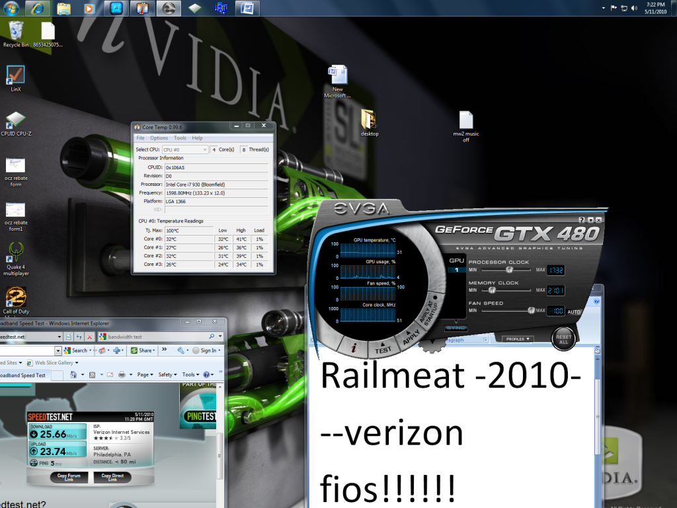
Task: Click the IE Home icon
Action: pyautogui.click(x=73, y=374)
